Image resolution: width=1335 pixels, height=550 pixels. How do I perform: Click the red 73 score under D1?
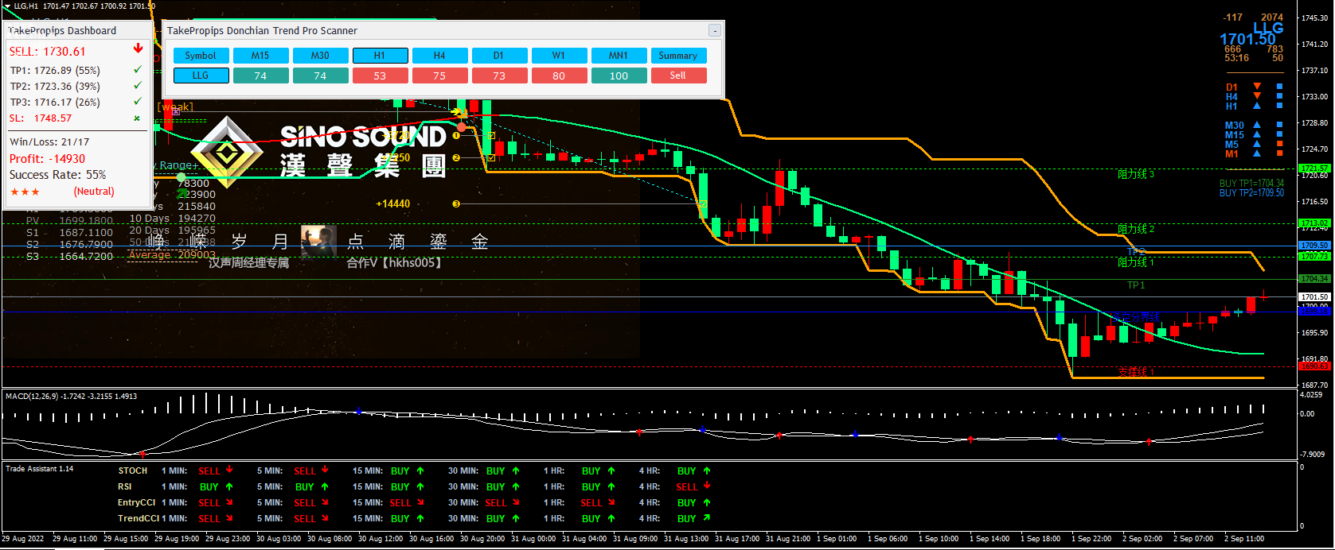point(499,76)
